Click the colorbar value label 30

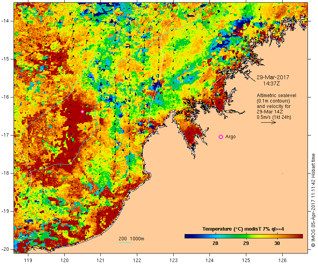pos(277,243)
